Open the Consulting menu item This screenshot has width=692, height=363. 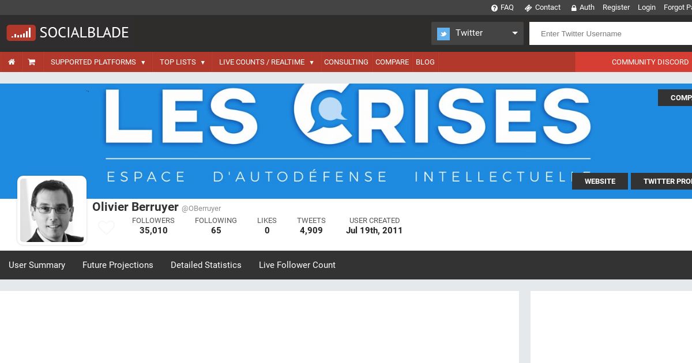(x=346, y=62)
